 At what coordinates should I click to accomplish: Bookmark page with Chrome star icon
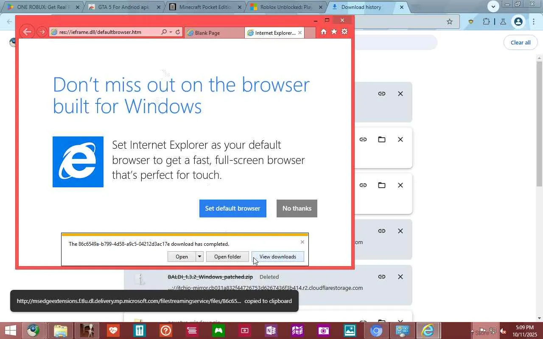450,22
